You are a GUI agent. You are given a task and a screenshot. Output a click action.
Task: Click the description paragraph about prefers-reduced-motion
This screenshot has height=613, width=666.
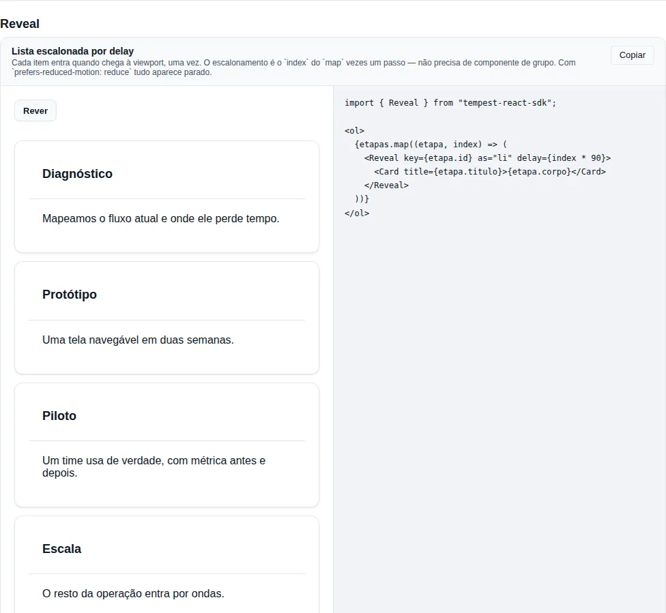[x=293, y=68]
